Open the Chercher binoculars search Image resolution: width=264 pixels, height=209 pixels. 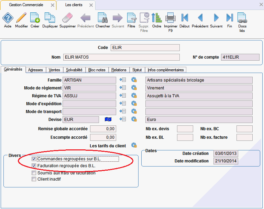(x=103, y=18)
